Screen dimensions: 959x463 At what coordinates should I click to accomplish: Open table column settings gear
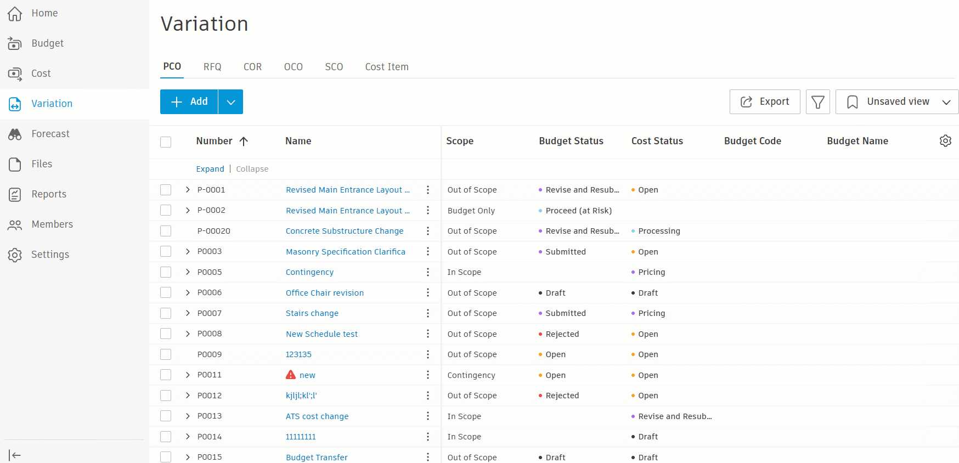point(945,141)
